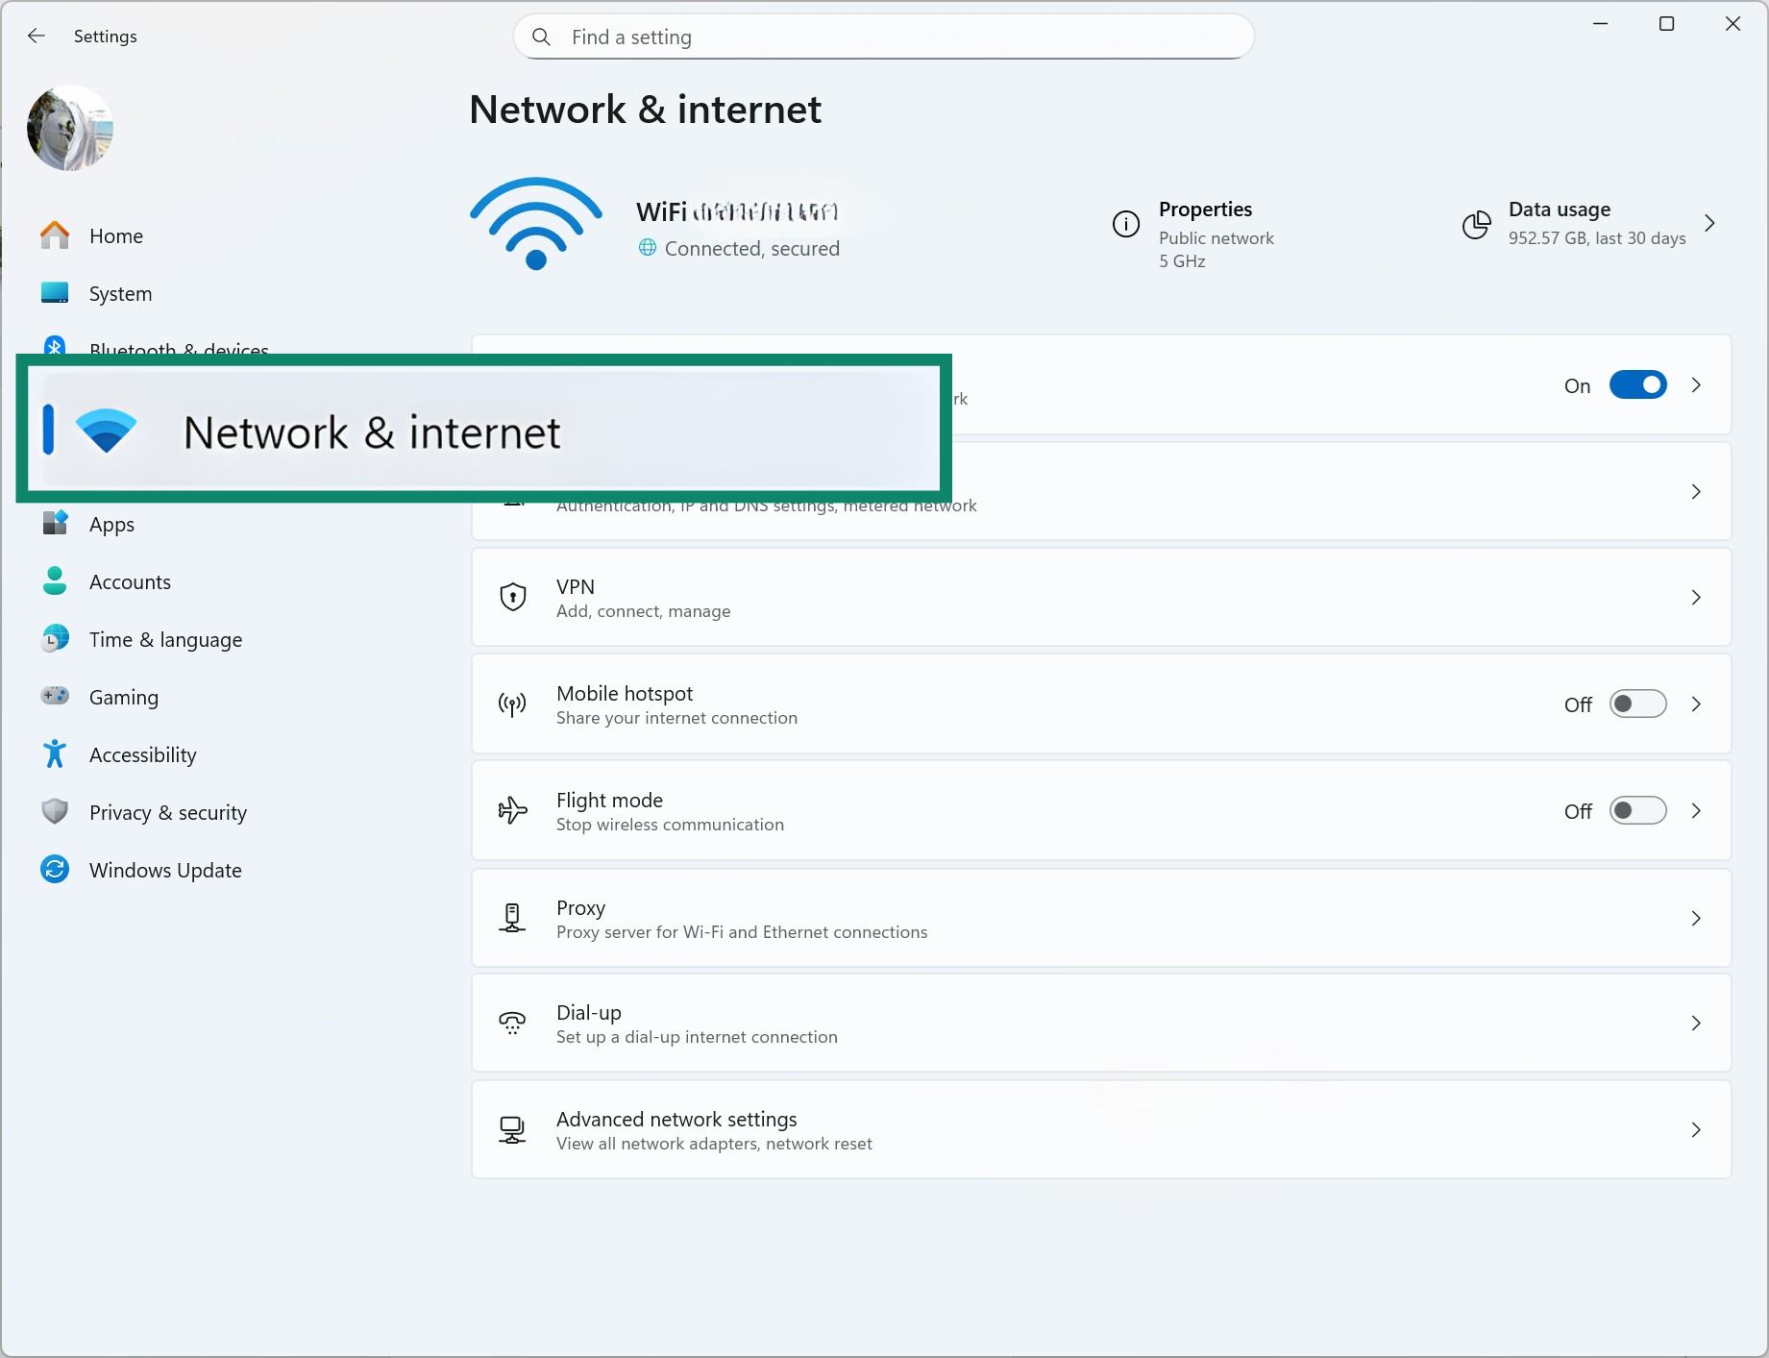
Task: Turn off the Wi-Fi toggle
Action: (1638, 385)
